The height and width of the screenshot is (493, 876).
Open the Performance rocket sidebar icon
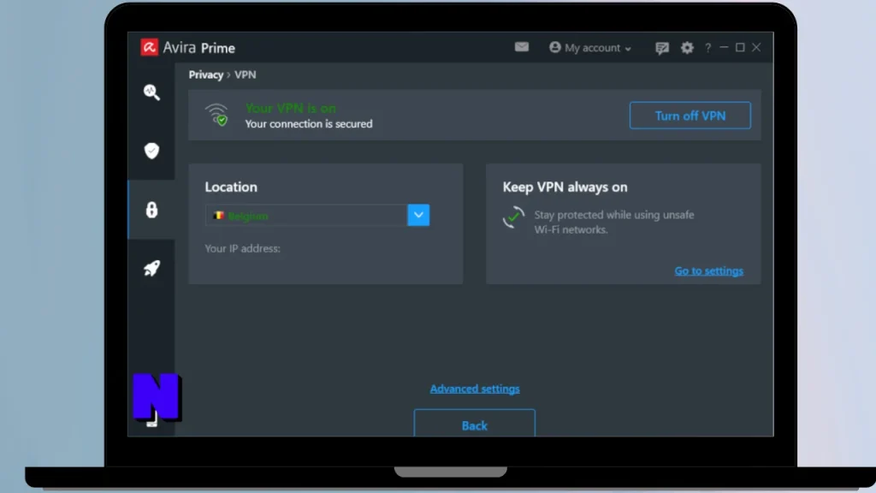(x=151, y=268)
